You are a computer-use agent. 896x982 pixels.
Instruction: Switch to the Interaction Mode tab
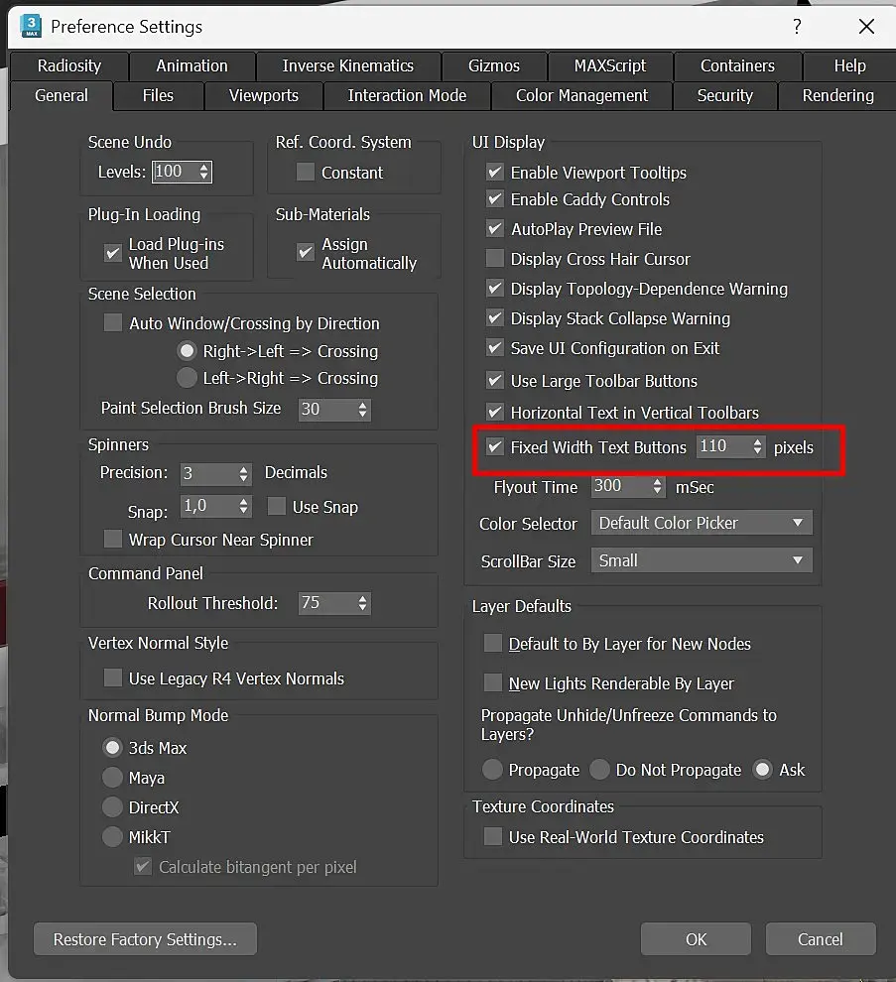tap(407, 96)
